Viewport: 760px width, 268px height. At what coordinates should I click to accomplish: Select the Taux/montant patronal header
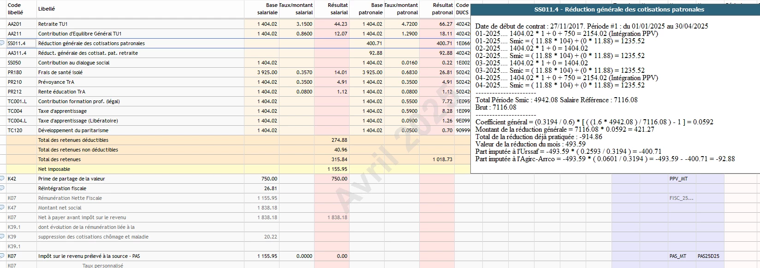coord(401,9)
